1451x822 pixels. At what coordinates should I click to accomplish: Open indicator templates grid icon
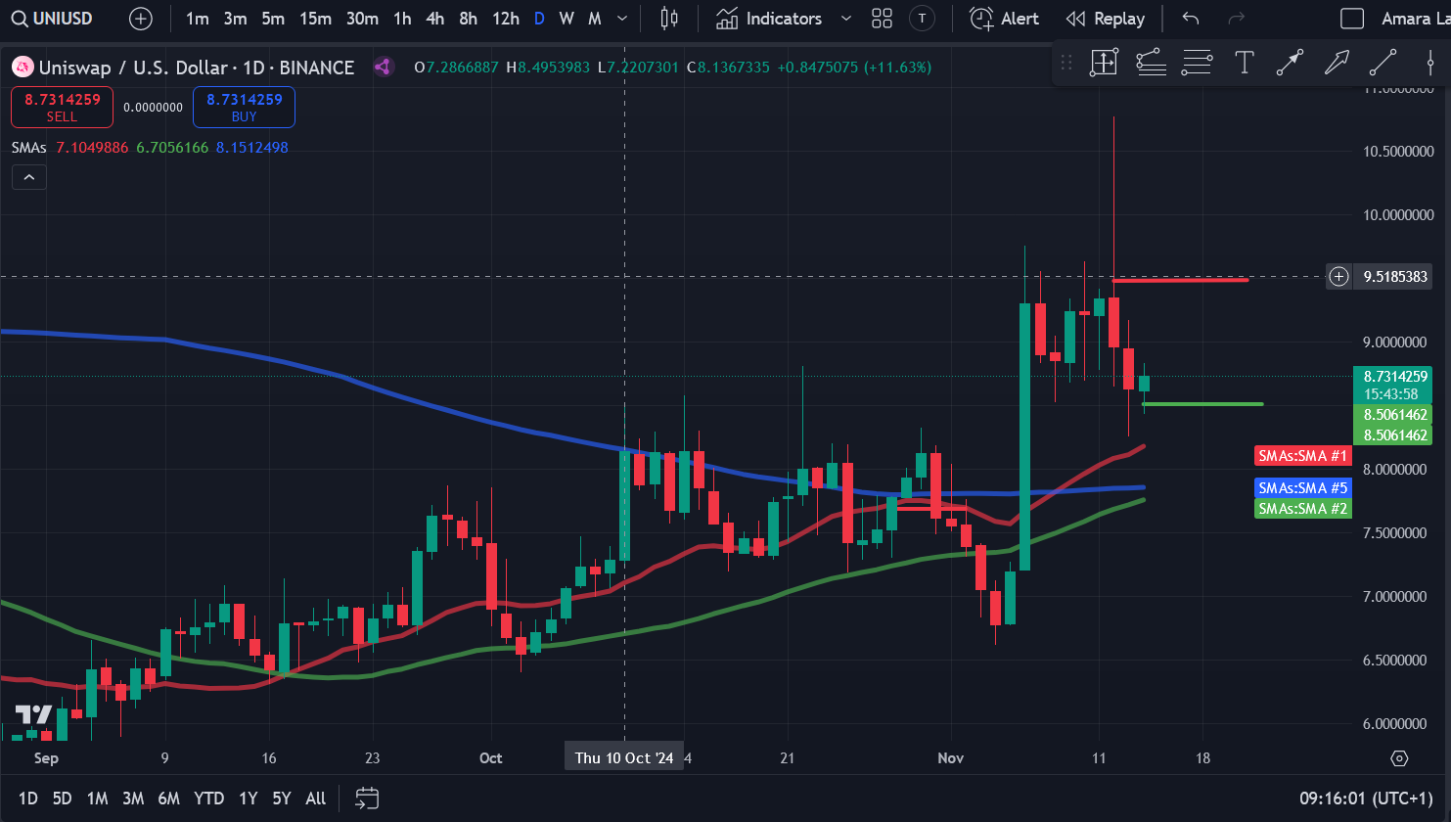882,19
